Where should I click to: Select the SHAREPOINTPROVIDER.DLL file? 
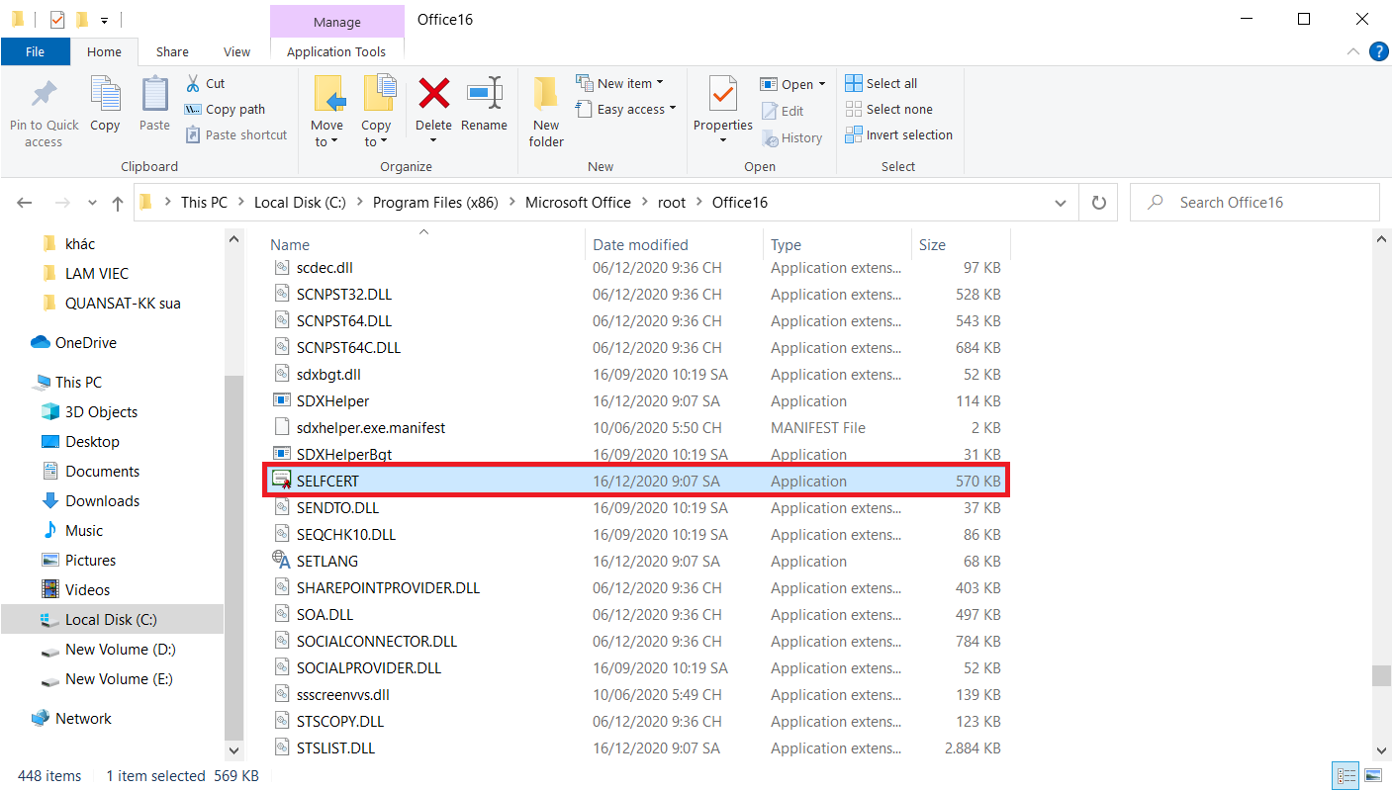[x=388, y=587]
